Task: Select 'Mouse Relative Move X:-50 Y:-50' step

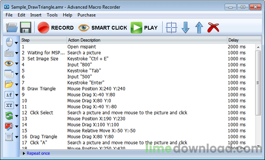Action: (x=137, y=130)
